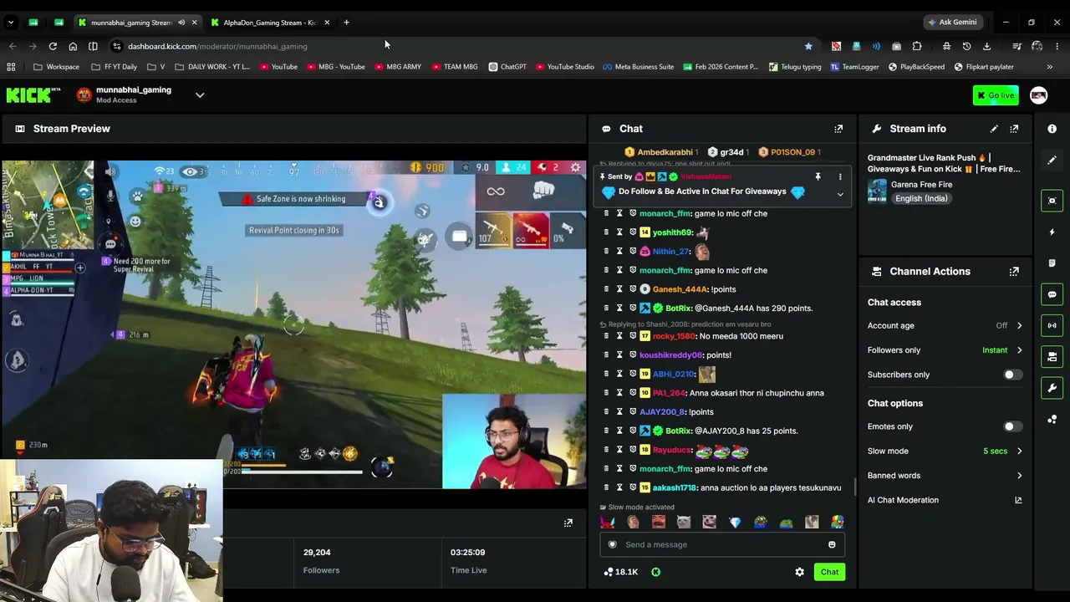Open the tab search dropdown
Viewport: 1070px width, 602px height.
pyautogui.click(x=11, y=23)
